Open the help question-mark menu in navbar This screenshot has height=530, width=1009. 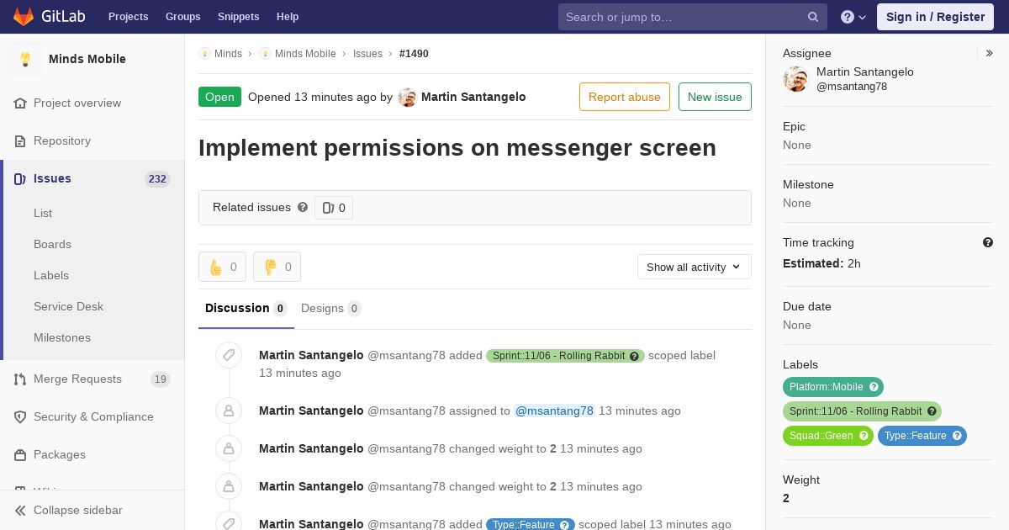(x=853, y=17)
